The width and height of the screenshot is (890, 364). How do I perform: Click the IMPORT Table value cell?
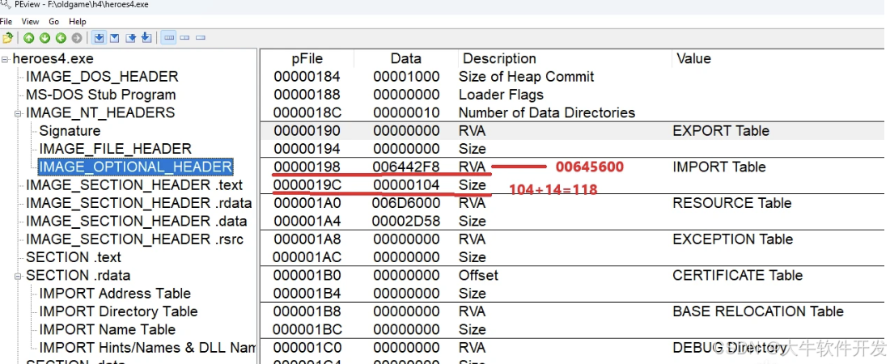tap(719, 167)
